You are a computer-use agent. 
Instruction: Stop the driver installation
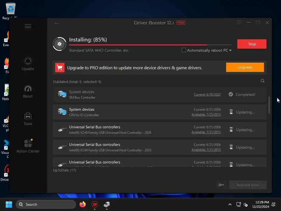[252, 44]
